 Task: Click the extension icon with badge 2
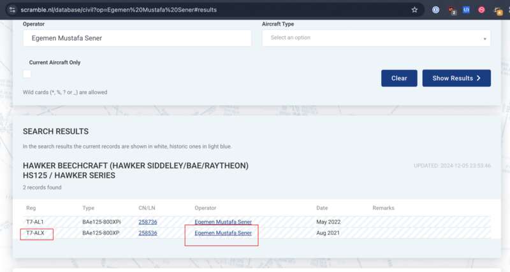(x=451, y=10)
